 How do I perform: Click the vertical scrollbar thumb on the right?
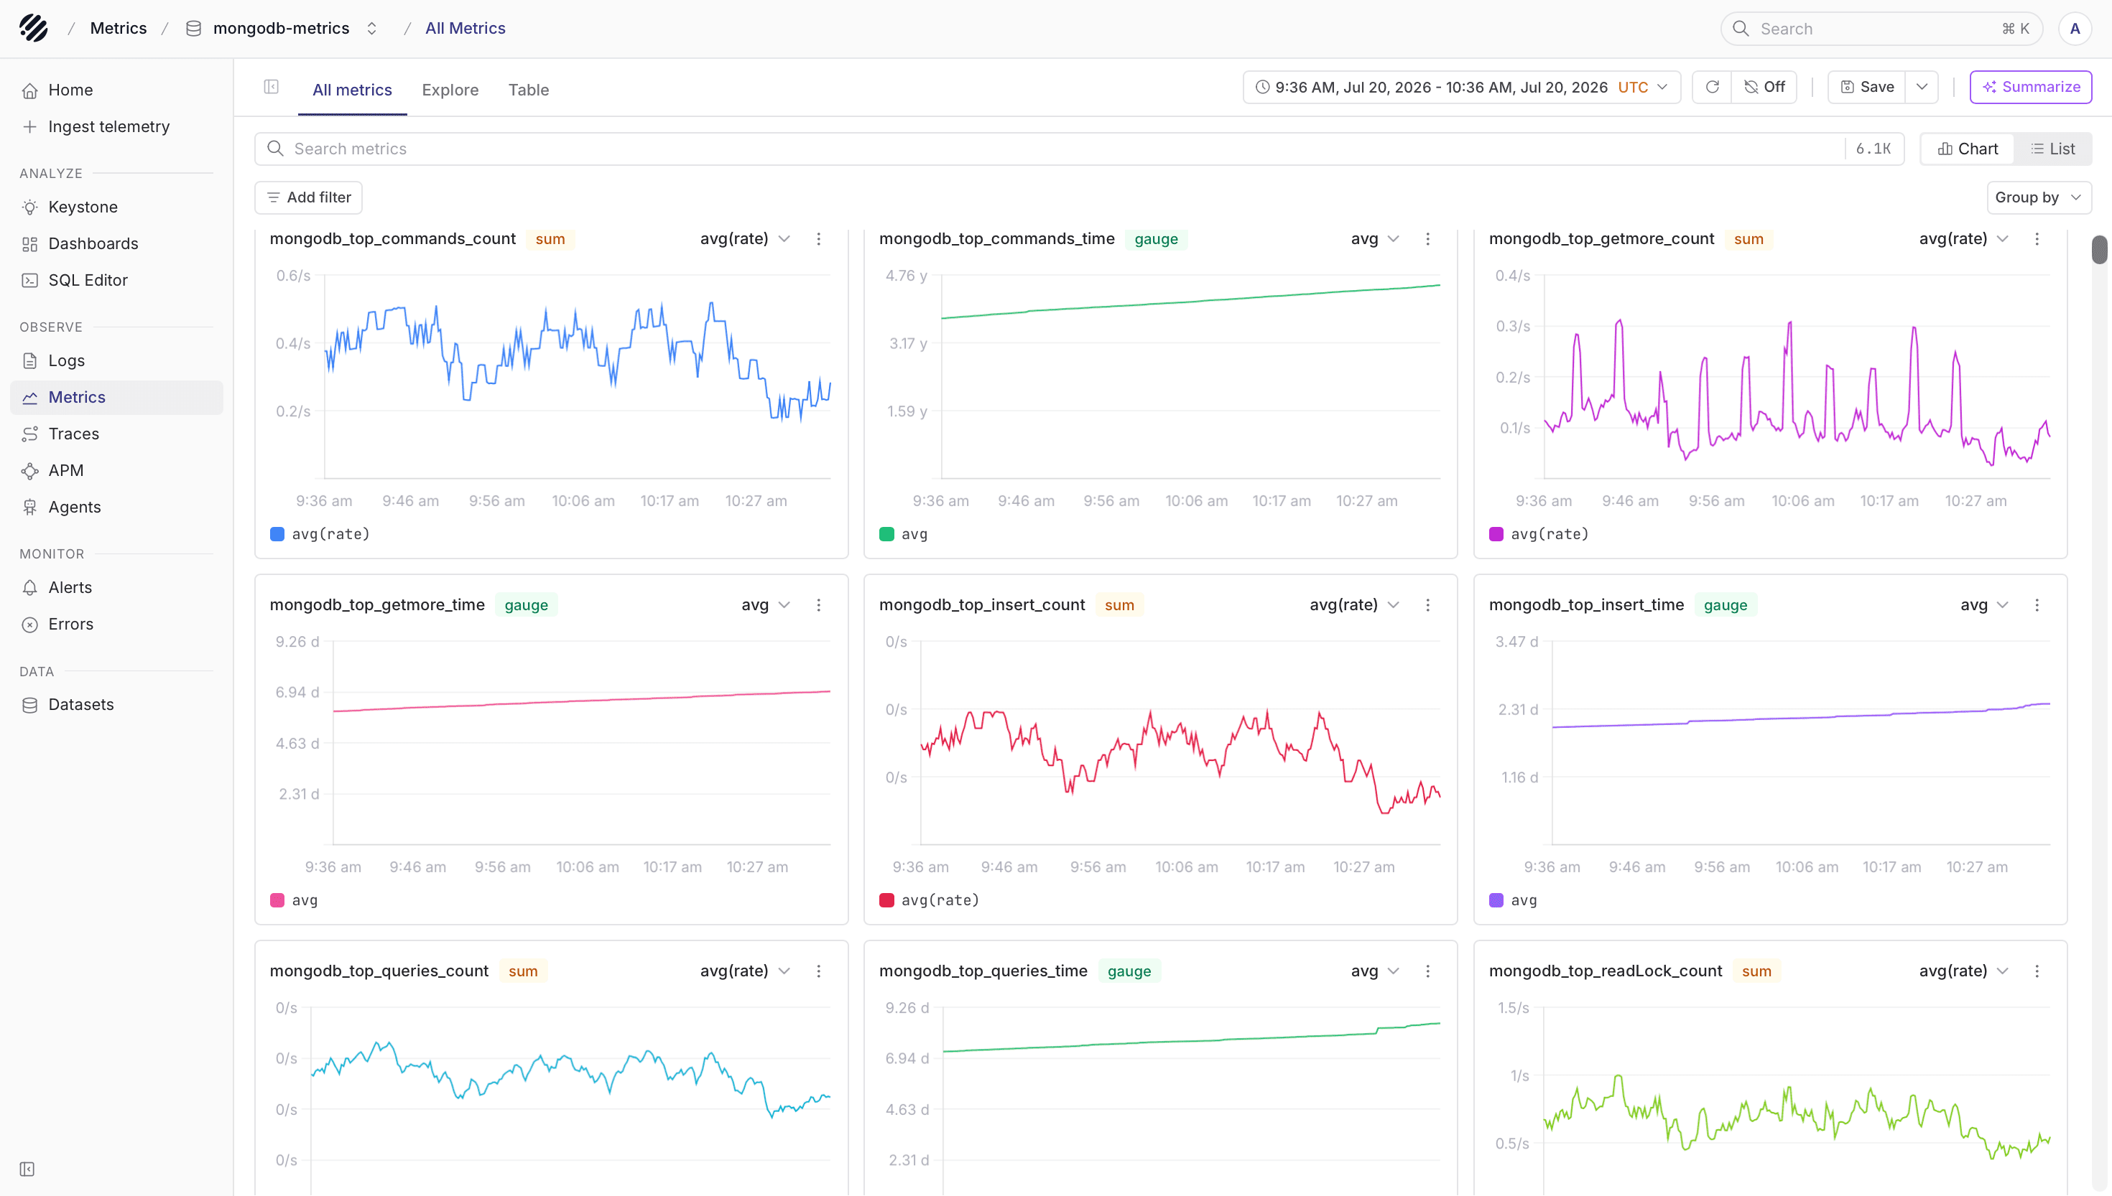pyautogui.click(x=2100, y=249)
